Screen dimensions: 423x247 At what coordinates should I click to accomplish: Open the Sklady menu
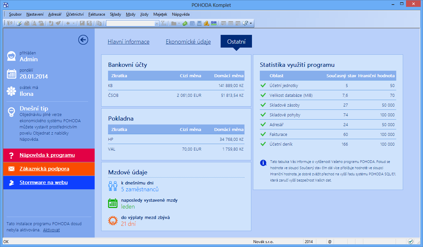click(x=116, y=14)
